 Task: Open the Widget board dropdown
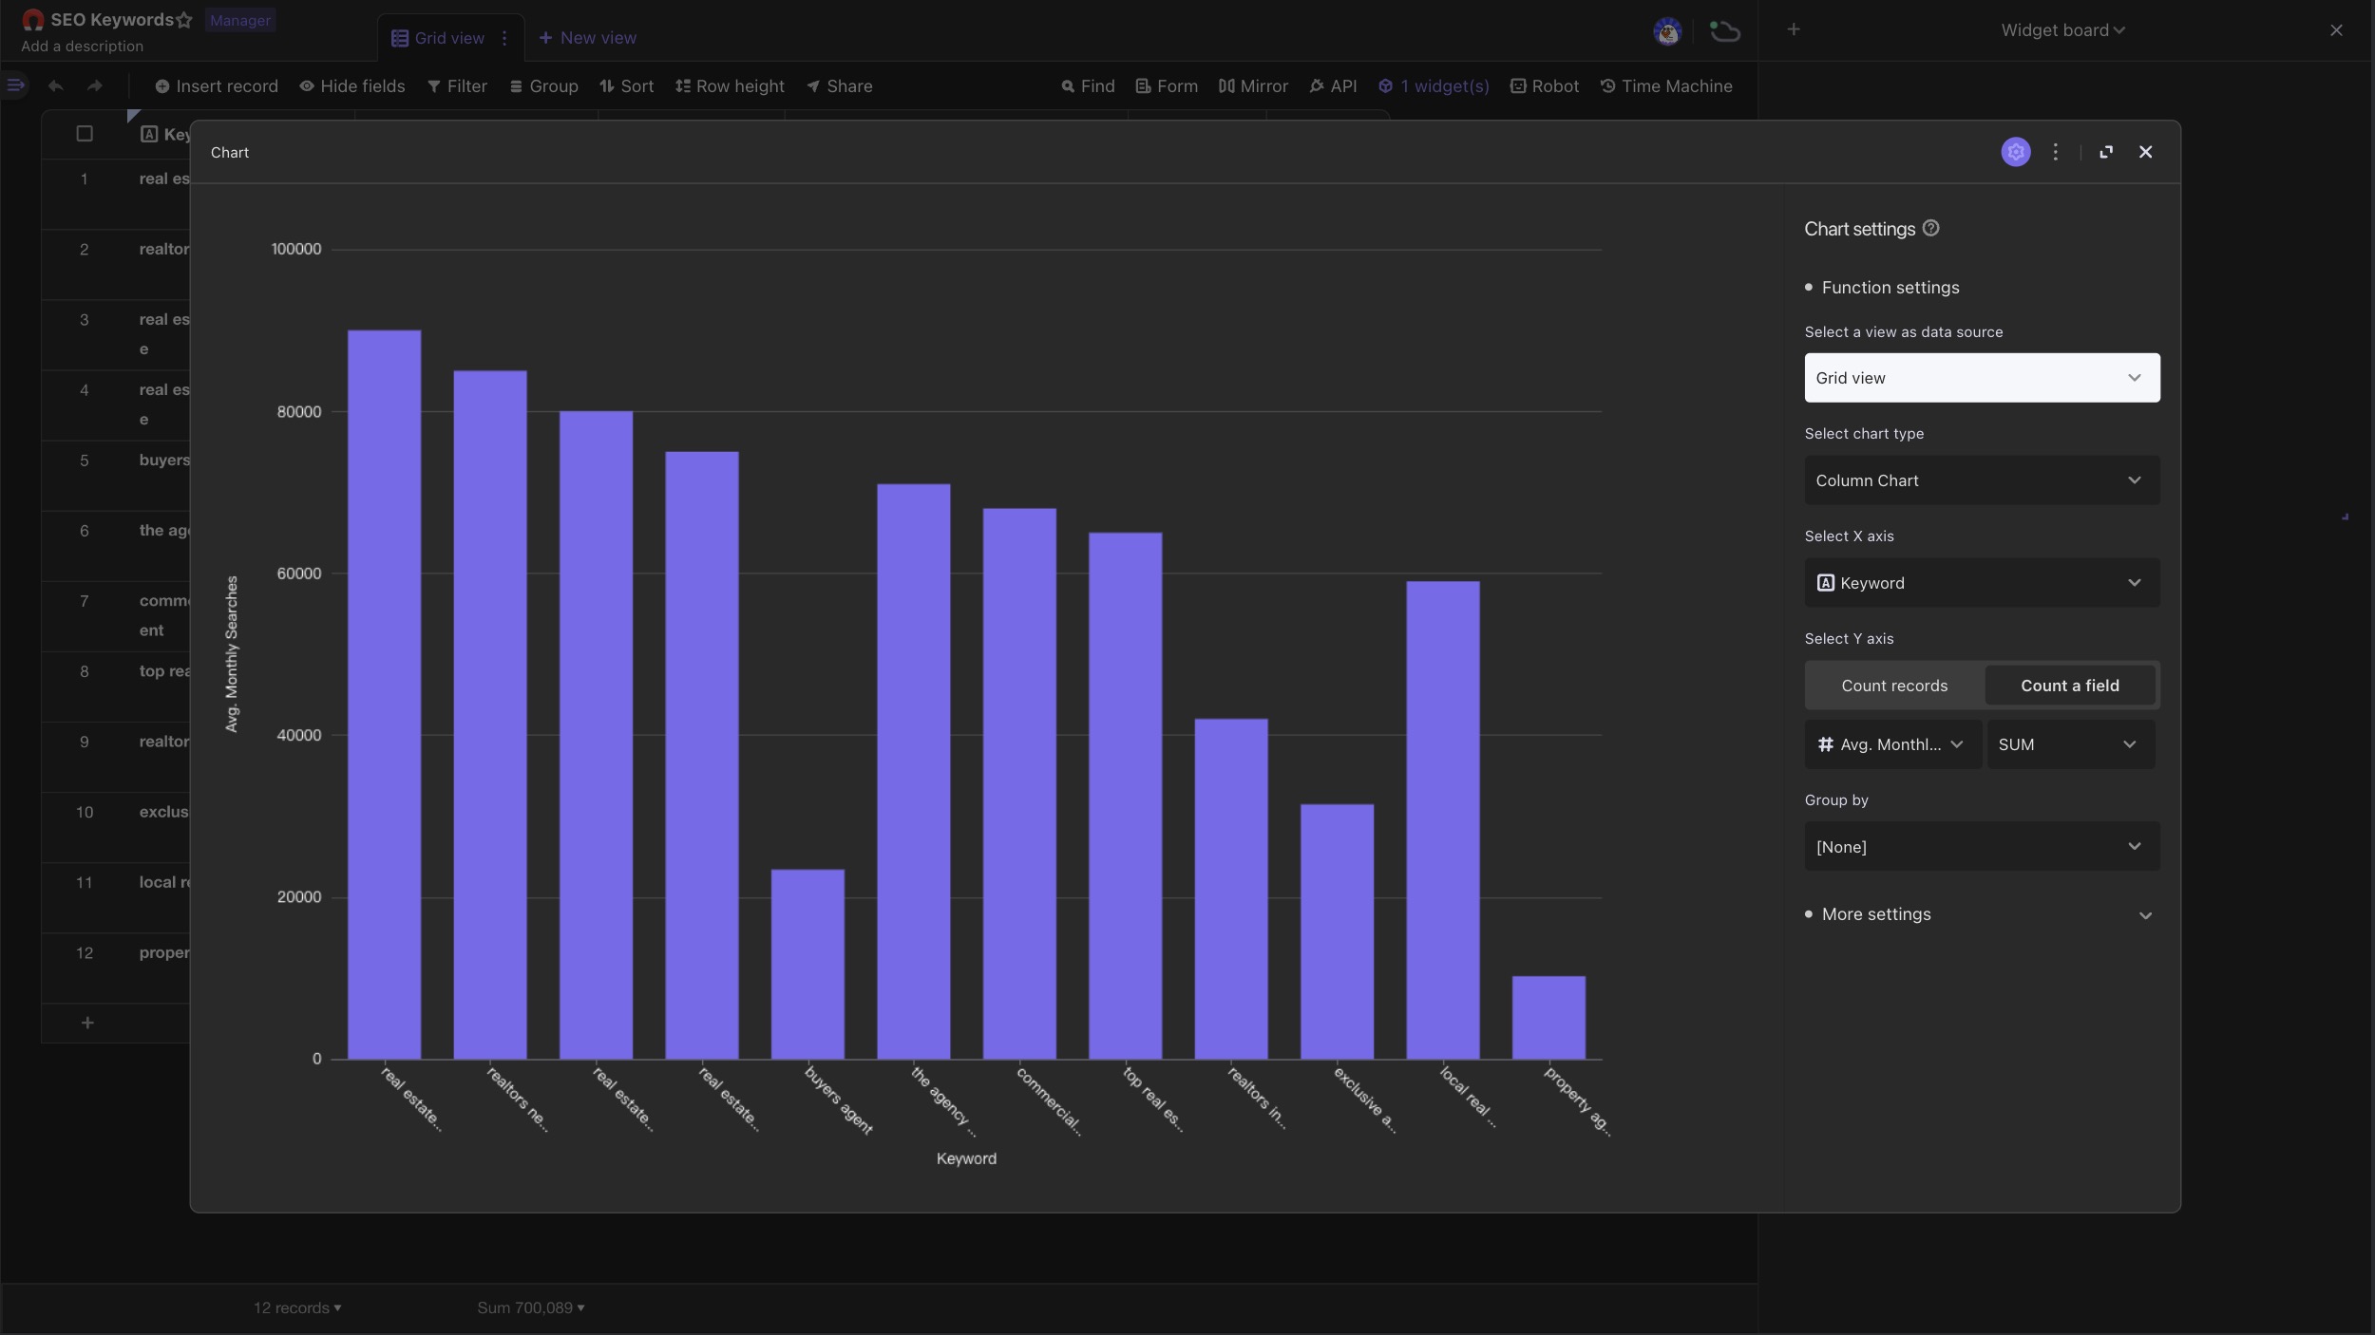point(2062,30)
